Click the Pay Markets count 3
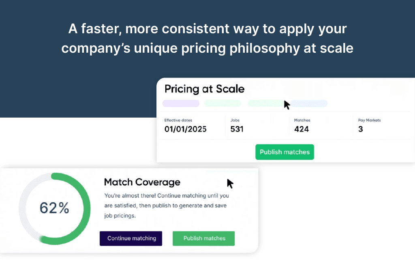Image resolution: width=415 pixels, height=266 pixels. coord(360,129)
